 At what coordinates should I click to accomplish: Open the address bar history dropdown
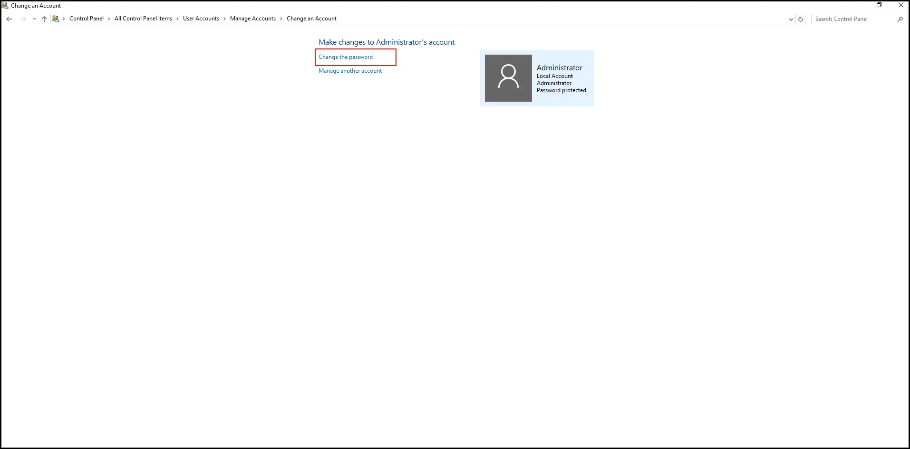pos(791,19)
